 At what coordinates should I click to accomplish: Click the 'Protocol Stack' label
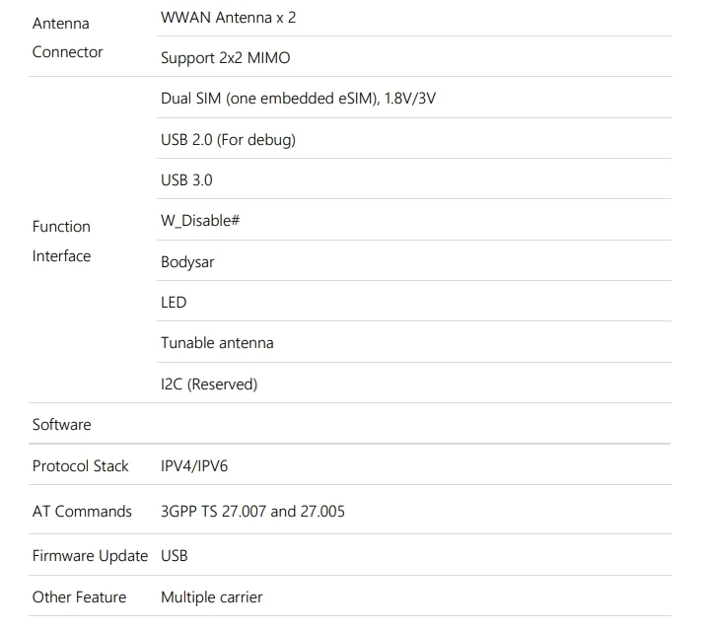(x=81, y=466)
